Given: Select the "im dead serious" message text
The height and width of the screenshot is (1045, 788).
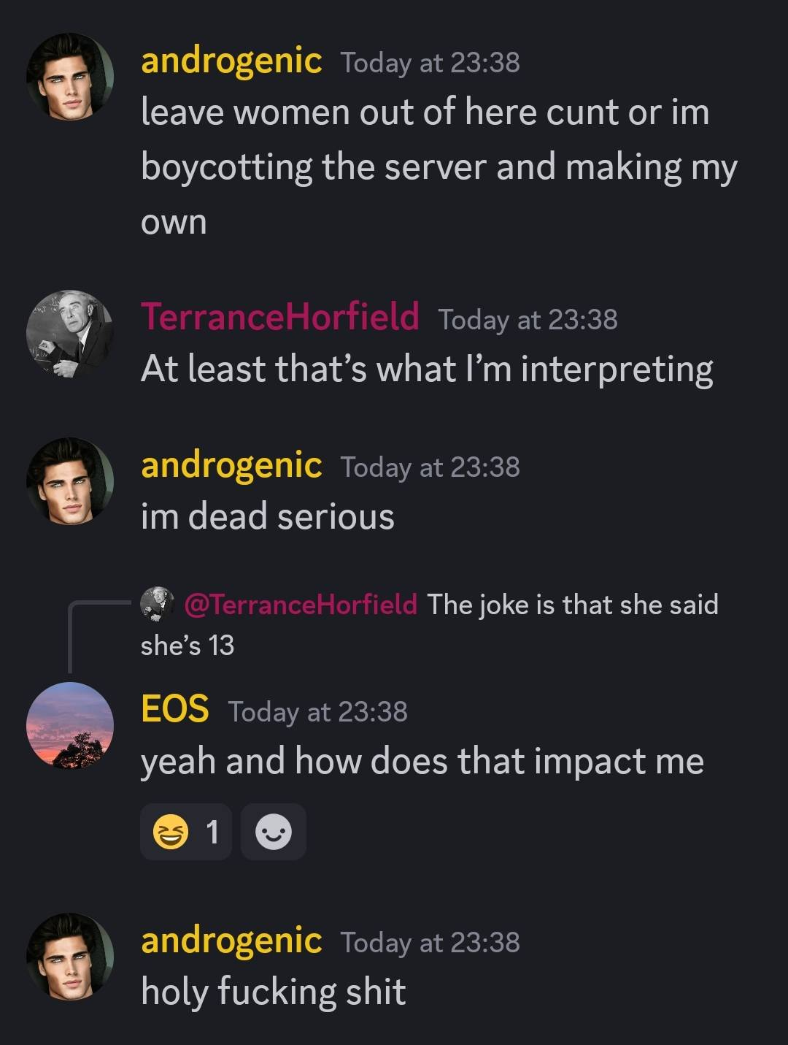Looking at the screenshot, I should coord(267,517).
